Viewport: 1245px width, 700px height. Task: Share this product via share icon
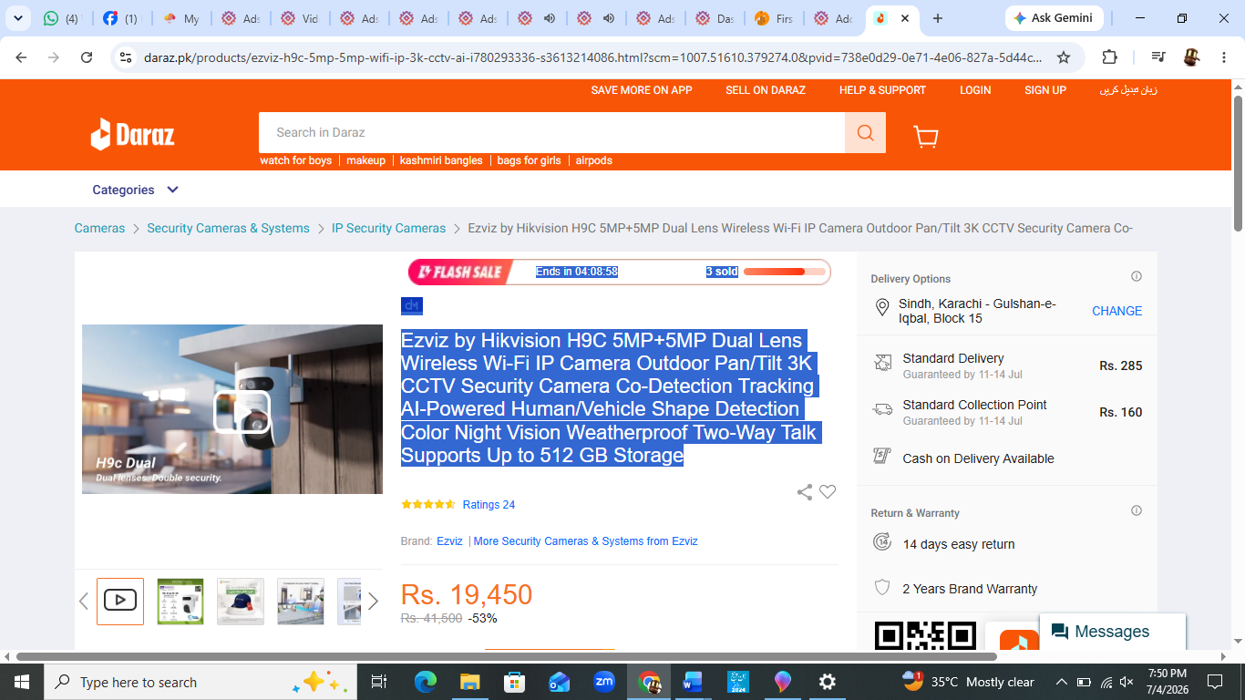(x=805, y=492)
